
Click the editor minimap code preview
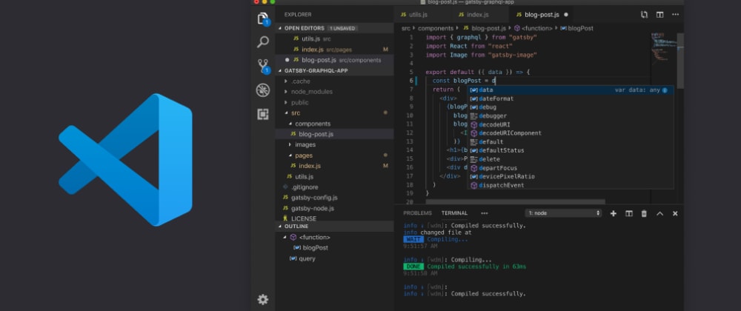tap(662, 47)
